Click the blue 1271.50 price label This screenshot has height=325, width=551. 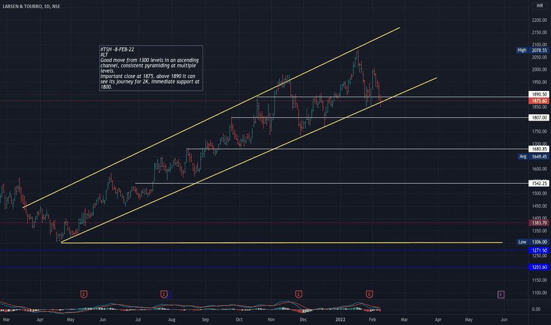[539, 251]
